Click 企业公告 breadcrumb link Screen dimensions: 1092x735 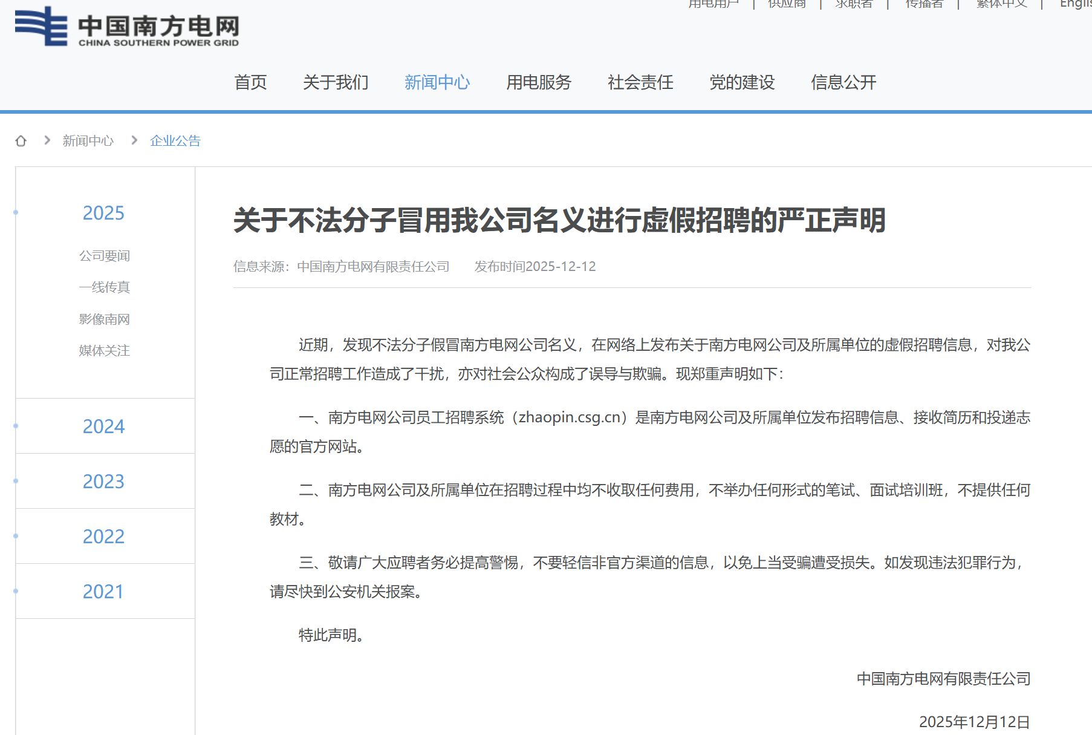175,141
